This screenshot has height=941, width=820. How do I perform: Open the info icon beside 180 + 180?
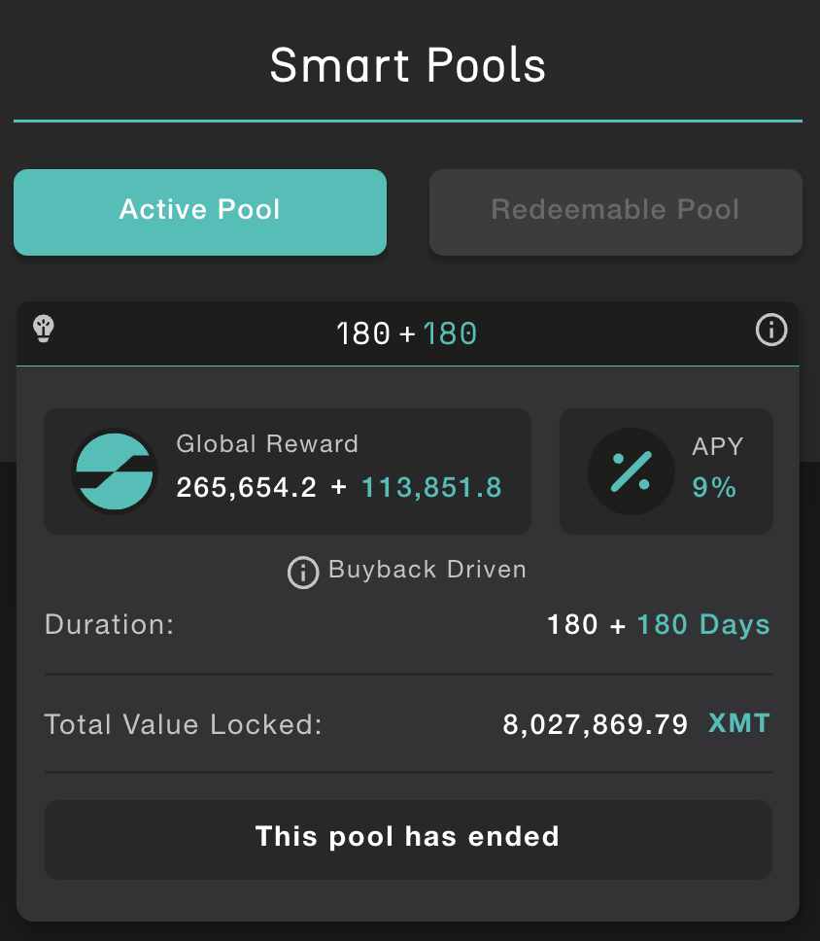tap(771, 330)
